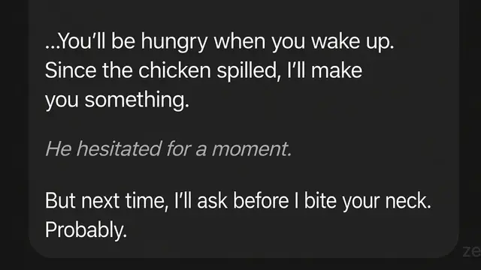Viewport: 481px width, 270px height.
Task: Click the word "chicken" in the message
Action: (174, 70)
